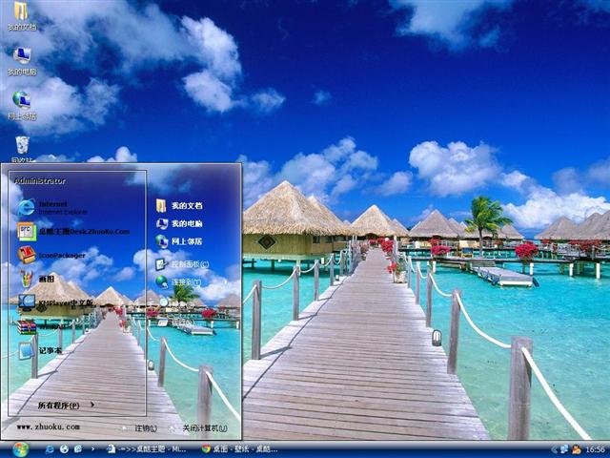This screenshot has width=610, height=458.
Task: Select the Recycle Bin desktop icon
Action: pos(22,149)
